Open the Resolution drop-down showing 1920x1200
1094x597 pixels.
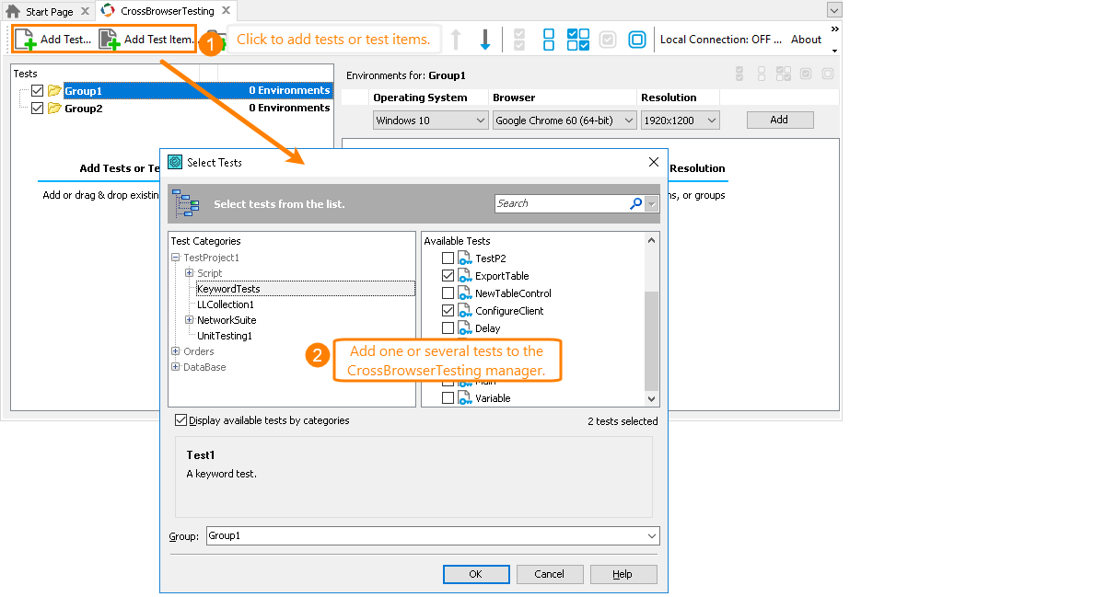pyautogui.click(x=681, y=121)
